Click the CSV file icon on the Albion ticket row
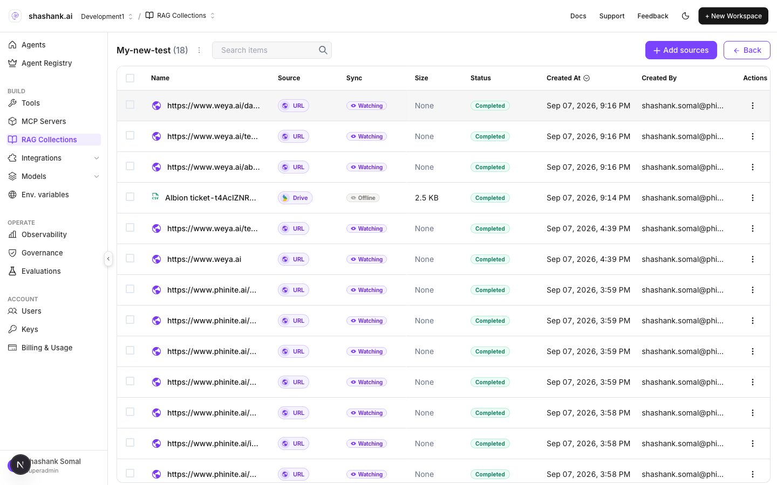 click(x=155, y=197)
